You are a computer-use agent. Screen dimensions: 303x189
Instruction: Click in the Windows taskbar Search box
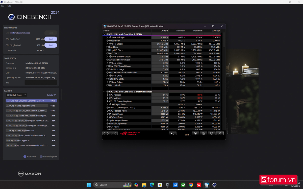click(x=113, y=185)
